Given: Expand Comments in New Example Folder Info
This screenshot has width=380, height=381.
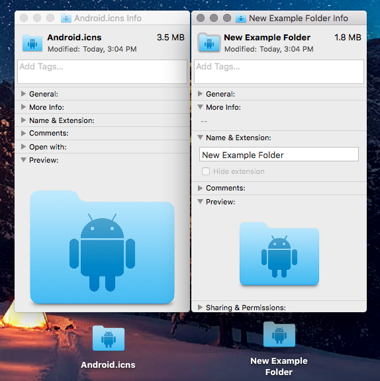Looking at the screenshot, I should [200, 188].
